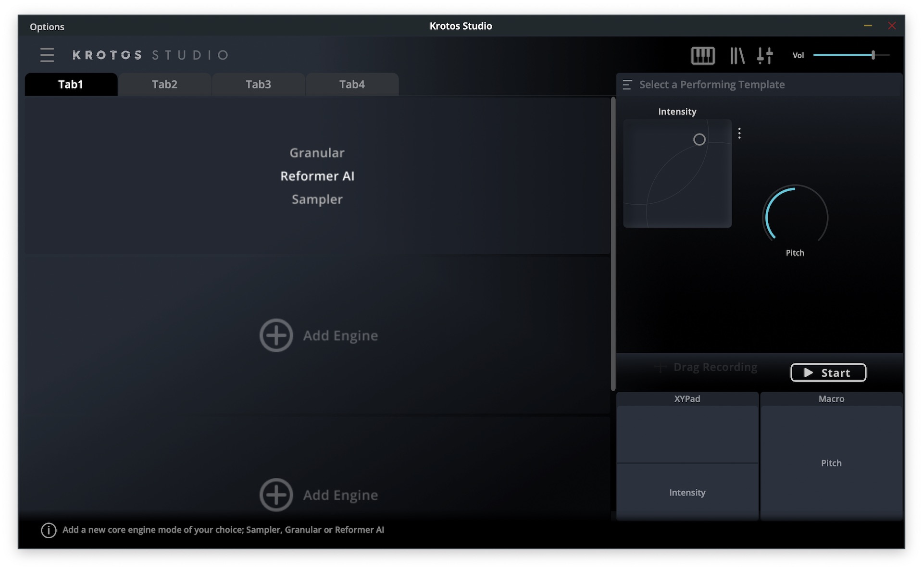Choose Sampler engine option
923x570 pixels.
point(317,199)
